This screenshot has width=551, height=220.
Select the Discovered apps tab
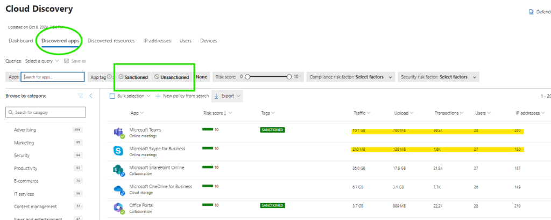point(60,41)
